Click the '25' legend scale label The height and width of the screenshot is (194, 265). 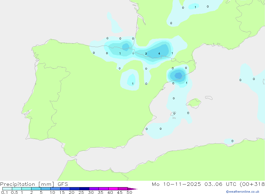pyautogui.click(x=81, y=192)
